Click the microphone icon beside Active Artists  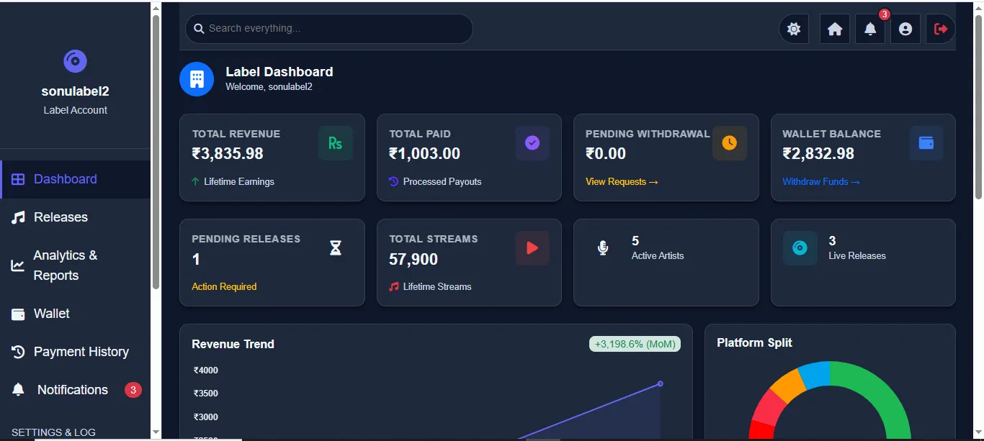click(603, 248)
